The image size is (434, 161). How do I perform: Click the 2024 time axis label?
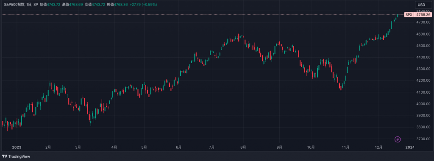click(x=410, y=147)
